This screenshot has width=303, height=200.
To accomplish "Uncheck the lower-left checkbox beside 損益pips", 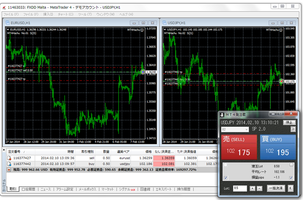I will (226, 178).
